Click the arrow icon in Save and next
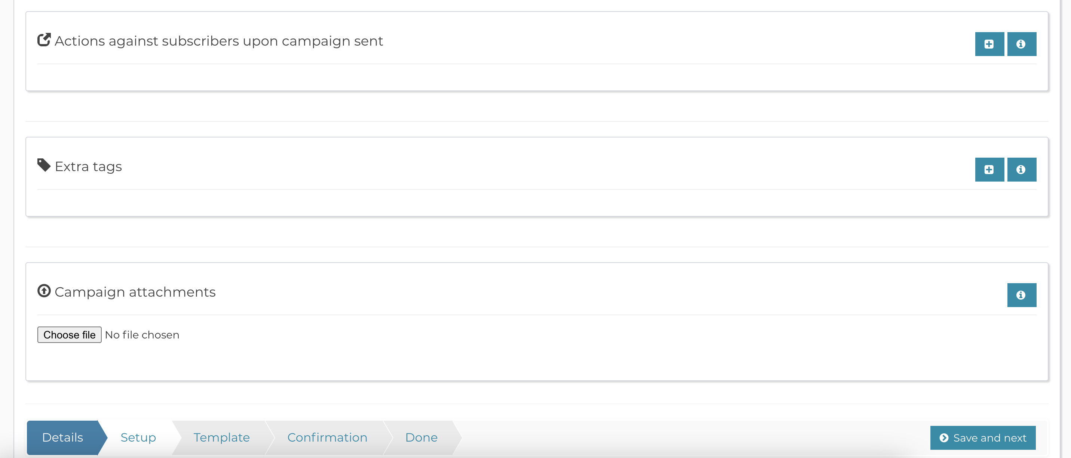Viewport: 1071px width, 458px height. (x=944, y=438)
